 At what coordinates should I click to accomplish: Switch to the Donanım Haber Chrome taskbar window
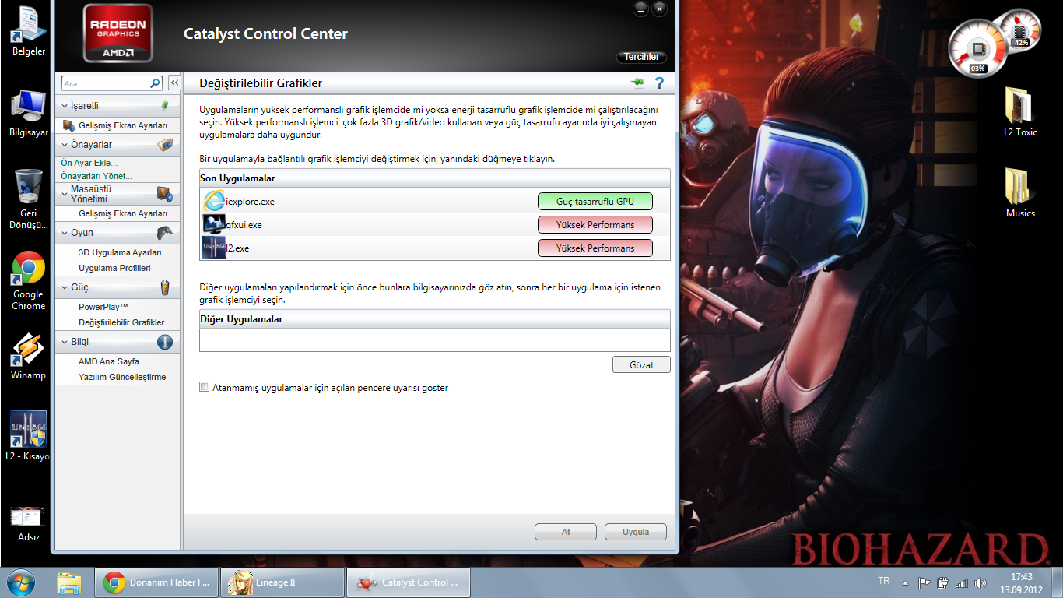(156, 582)
